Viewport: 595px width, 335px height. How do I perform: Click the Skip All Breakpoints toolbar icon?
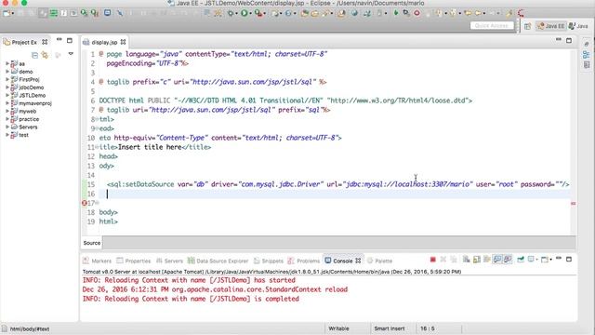[x=120, y=13]
